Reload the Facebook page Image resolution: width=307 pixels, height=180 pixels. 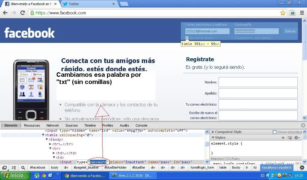point(23,13)
